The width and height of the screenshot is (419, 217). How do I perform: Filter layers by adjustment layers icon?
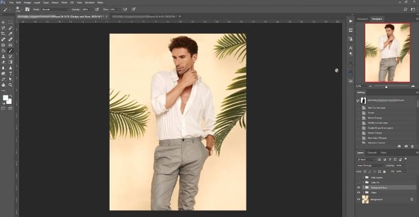[385, 160]
